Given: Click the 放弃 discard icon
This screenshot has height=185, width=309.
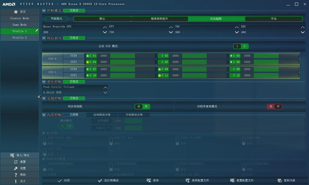Looking at the screenshot, I should click(x=149, y=181).
